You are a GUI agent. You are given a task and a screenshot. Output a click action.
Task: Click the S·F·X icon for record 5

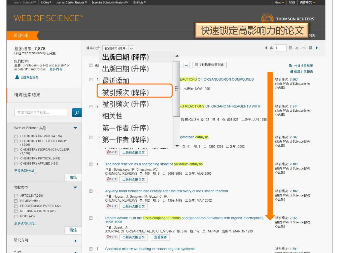[x=112, y=206]
